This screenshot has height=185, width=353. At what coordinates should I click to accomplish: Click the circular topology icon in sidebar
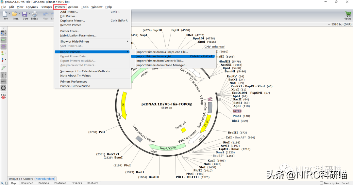point(4,88)
